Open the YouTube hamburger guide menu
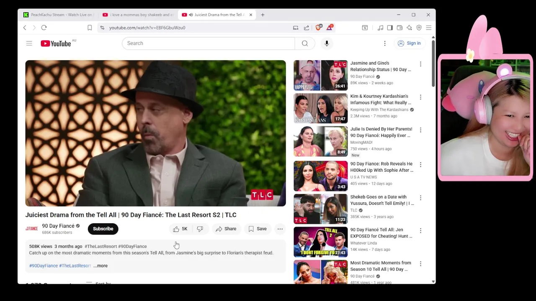Image resolution: width=536 pixels, height=301 pixels. (29, 43)
